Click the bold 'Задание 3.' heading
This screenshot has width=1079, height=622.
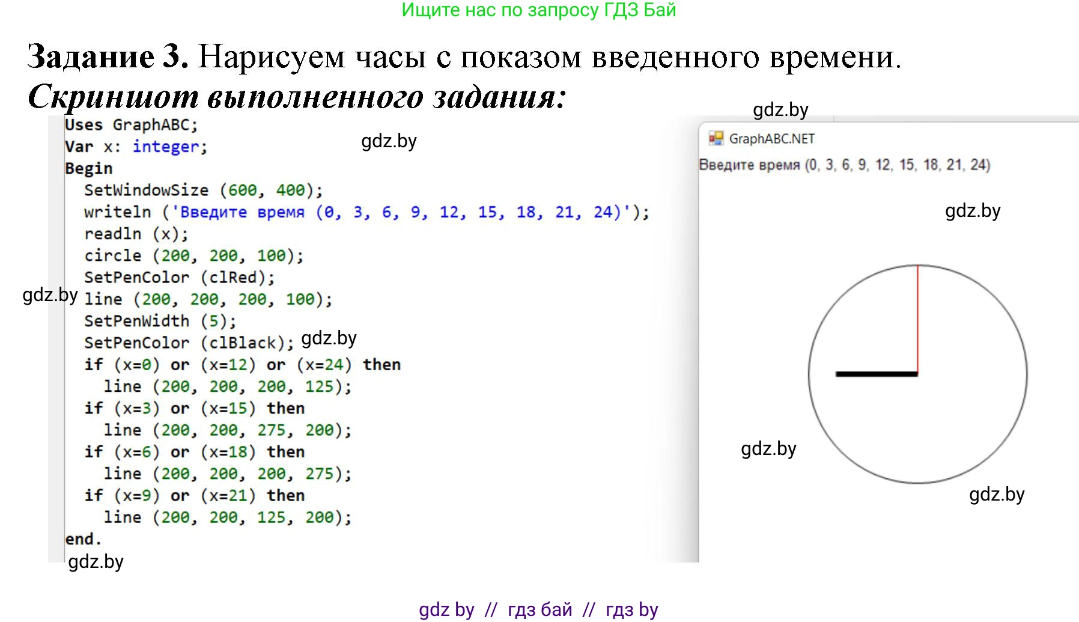click(x=108, y=57)
